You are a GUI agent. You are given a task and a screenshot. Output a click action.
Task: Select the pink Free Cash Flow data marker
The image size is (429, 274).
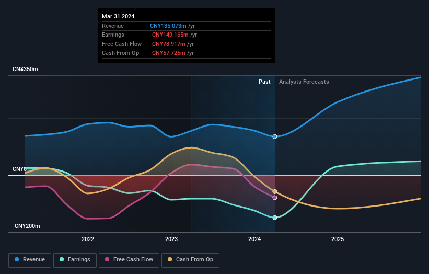pyautogui.click(x=275, y=198)
